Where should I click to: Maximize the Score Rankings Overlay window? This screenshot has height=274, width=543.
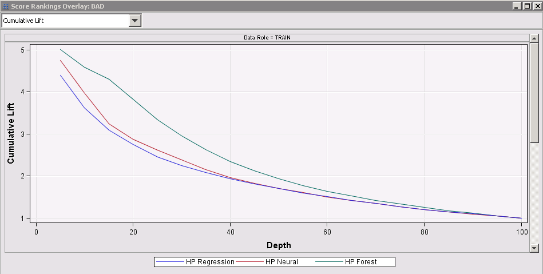click(x=528, y=6)
